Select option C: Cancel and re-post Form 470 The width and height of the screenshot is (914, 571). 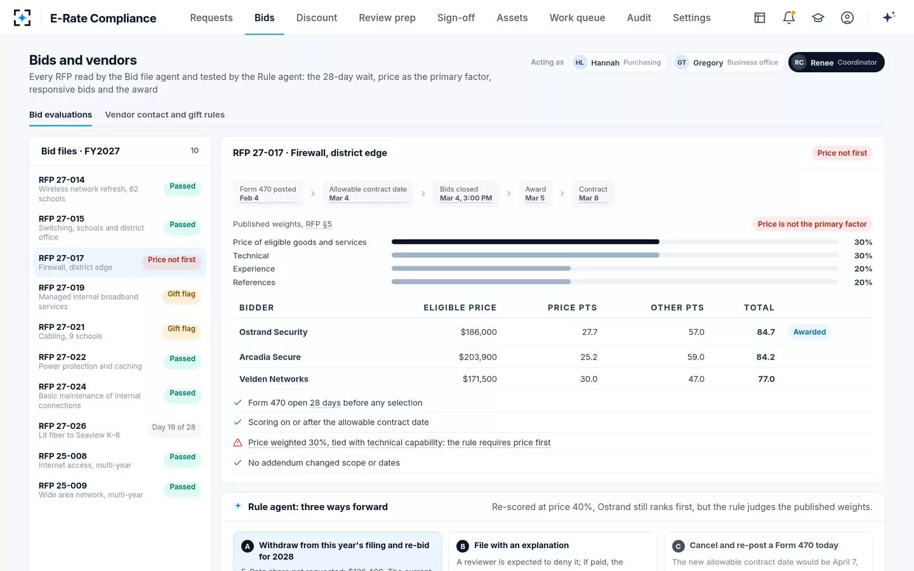pyautogui.click(x=768, y=551)
